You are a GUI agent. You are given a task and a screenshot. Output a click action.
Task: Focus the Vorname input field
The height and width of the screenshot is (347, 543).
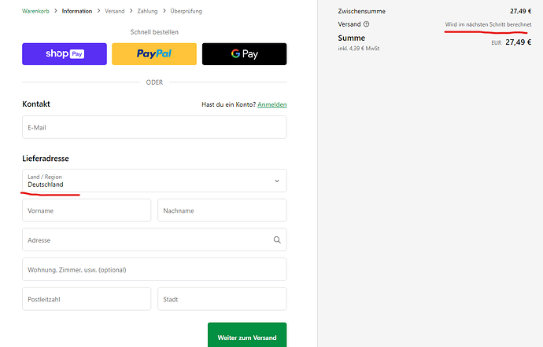coord(87,210)
